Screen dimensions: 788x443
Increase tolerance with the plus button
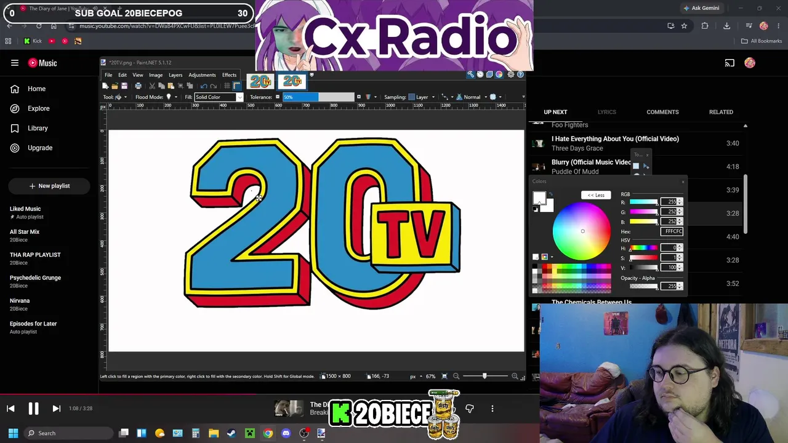point(359,97)
